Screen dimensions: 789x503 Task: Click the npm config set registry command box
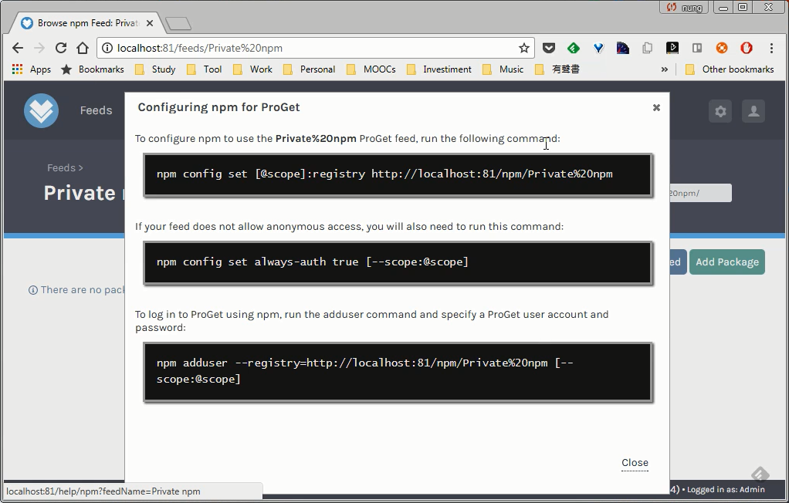tap(398, 174)
